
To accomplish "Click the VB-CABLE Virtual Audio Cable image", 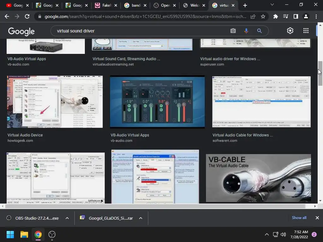I will click(x=258, y=178).
